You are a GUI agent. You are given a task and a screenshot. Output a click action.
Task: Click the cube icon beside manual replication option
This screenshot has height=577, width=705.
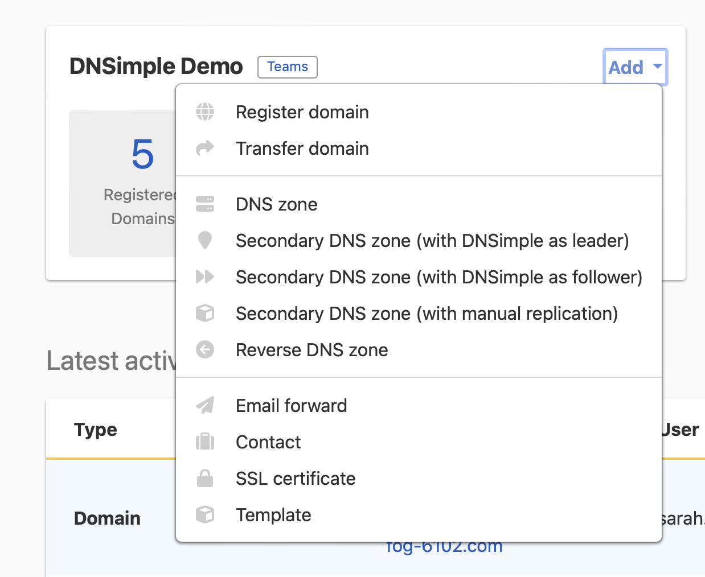pos(204,314)
